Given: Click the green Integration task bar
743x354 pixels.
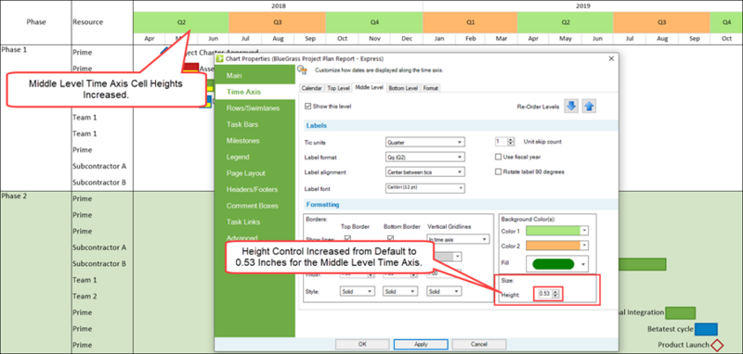Looking at the screenshot, I should (x=680, y=312).
